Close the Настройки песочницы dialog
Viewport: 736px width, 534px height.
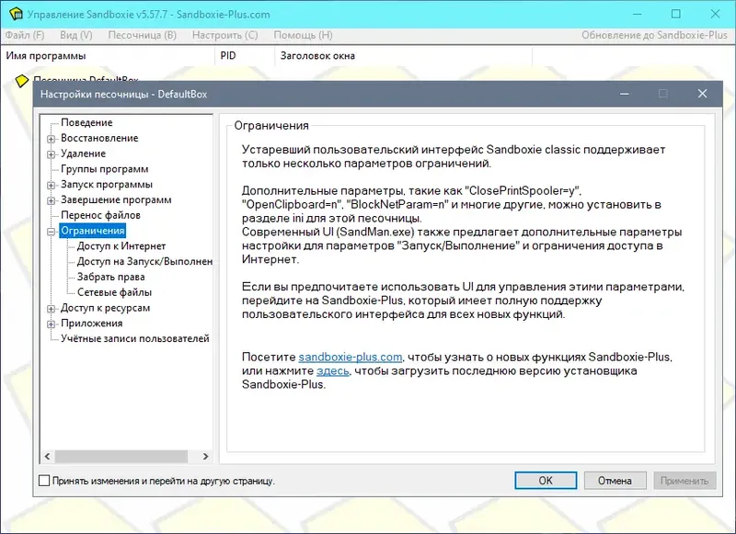point(702,94)
